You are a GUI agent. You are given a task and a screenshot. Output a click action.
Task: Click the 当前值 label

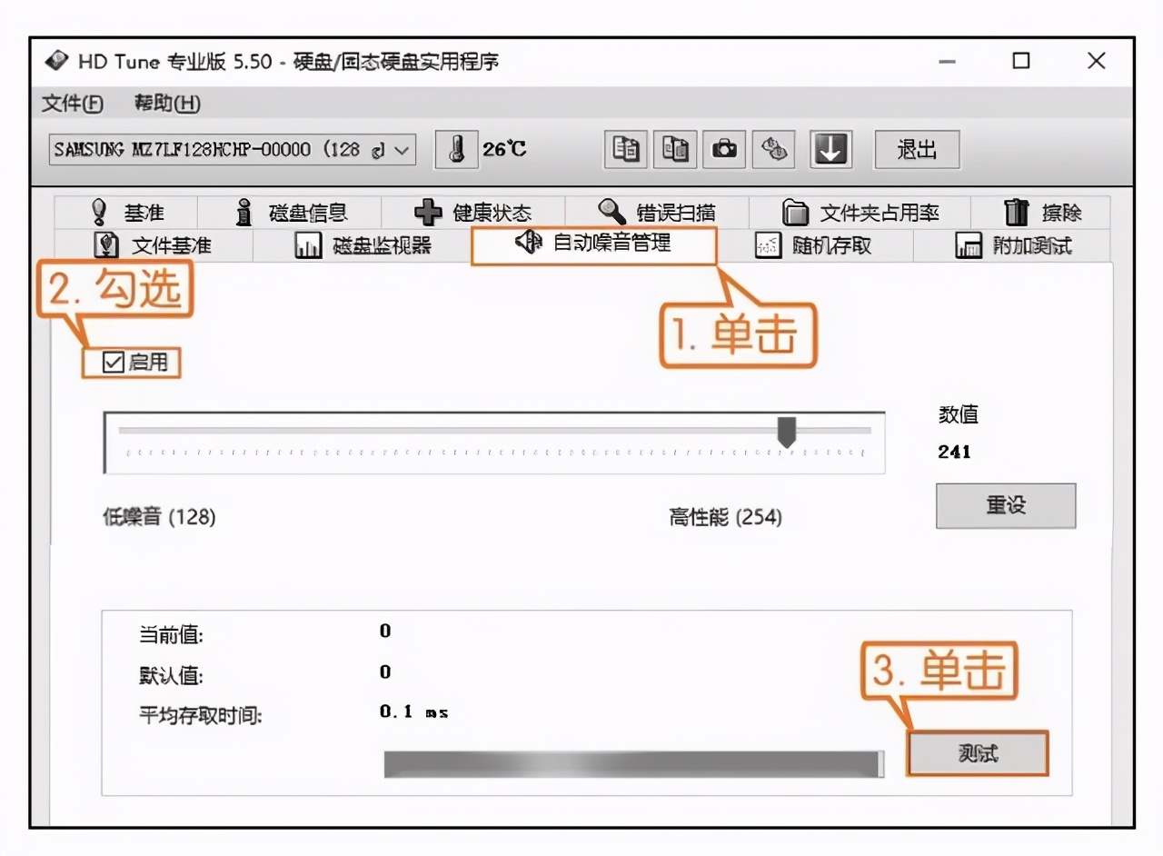coord(171,635)
